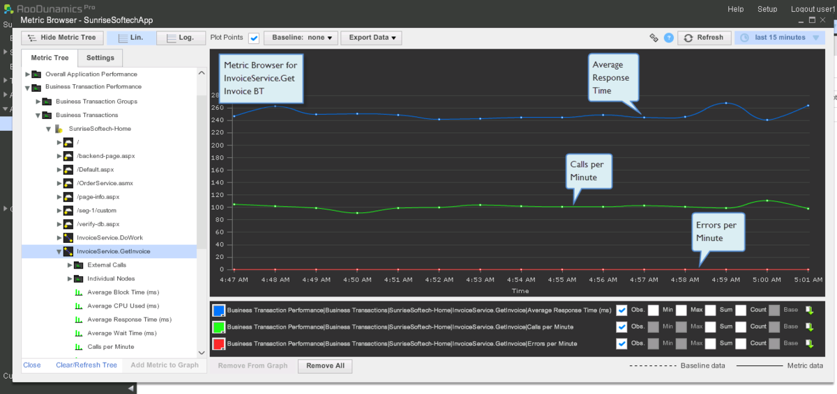The width and height of the screenshot is (837, 394).
Task: Open the blue question mark help icon
Action: click(669, 38)
